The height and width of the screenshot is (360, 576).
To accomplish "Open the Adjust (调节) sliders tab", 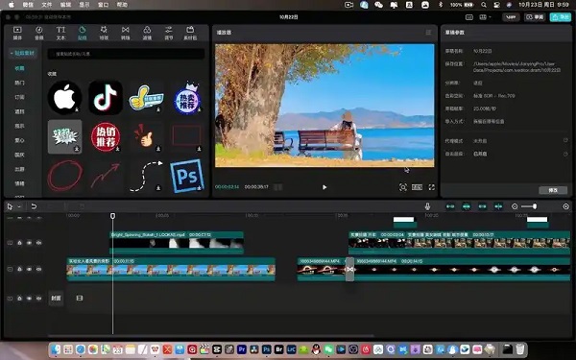I will (x=169, y=33).
